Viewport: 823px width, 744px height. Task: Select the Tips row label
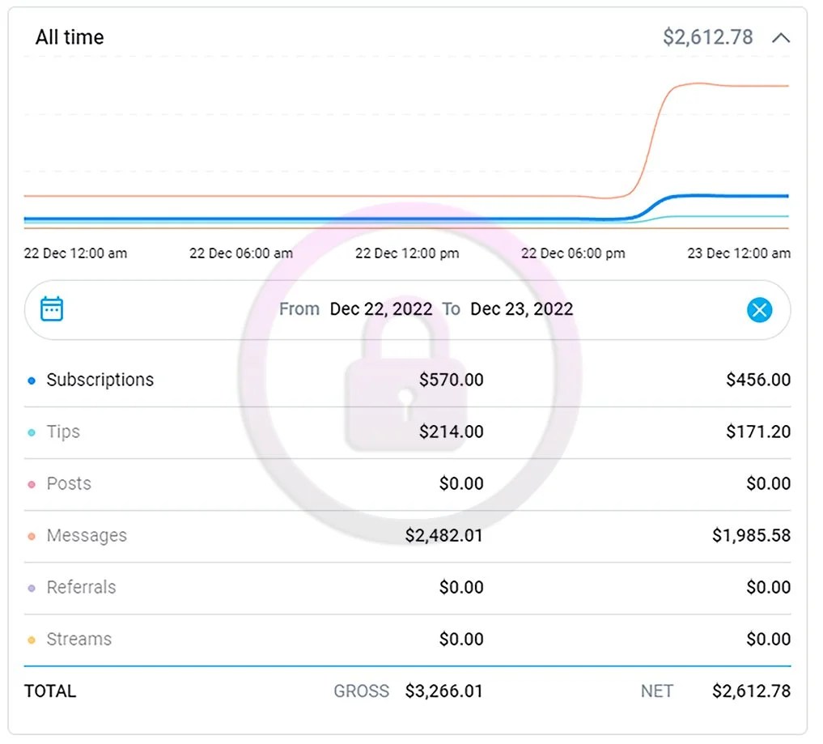pos(63,432)
